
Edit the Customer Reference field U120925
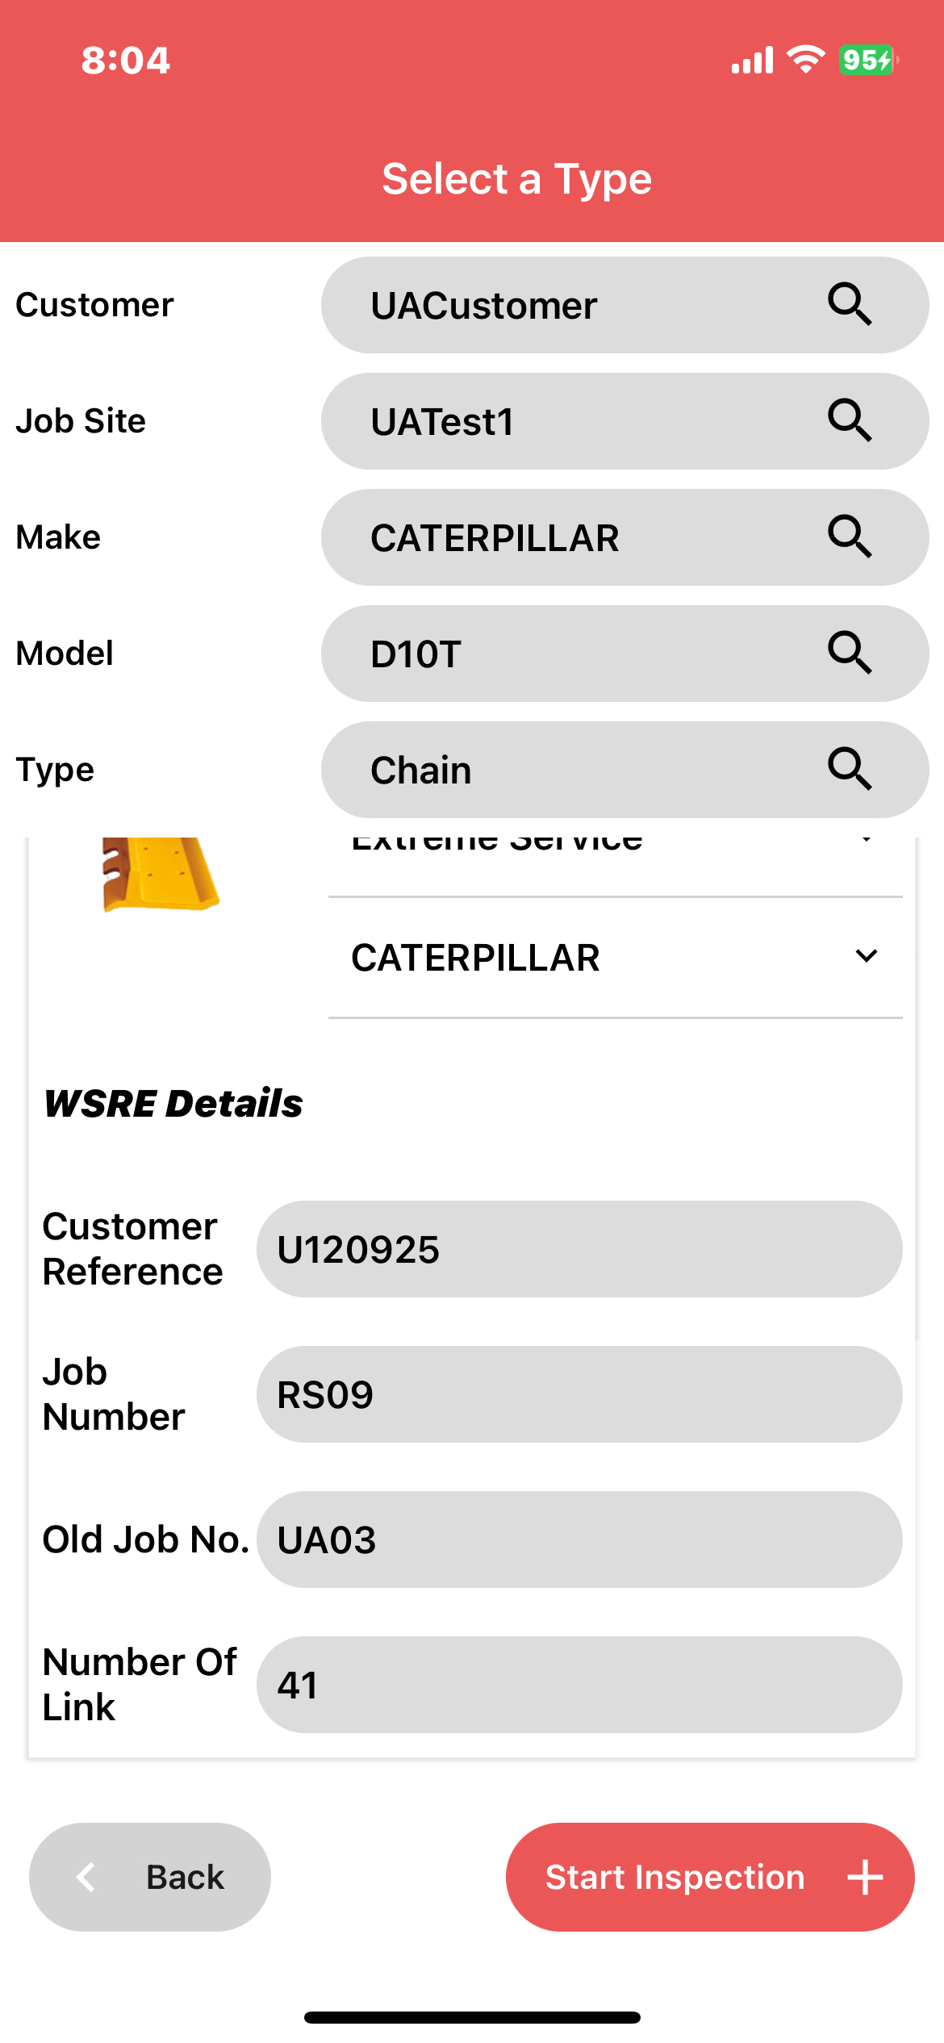click(579, 1249)
